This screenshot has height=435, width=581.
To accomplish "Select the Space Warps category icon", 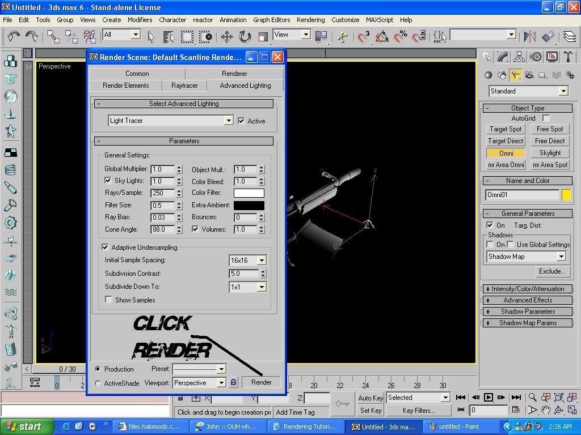I will 557,75.
